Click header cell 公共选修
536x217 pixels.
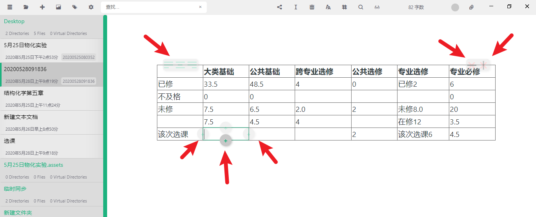tap(374, 71)
